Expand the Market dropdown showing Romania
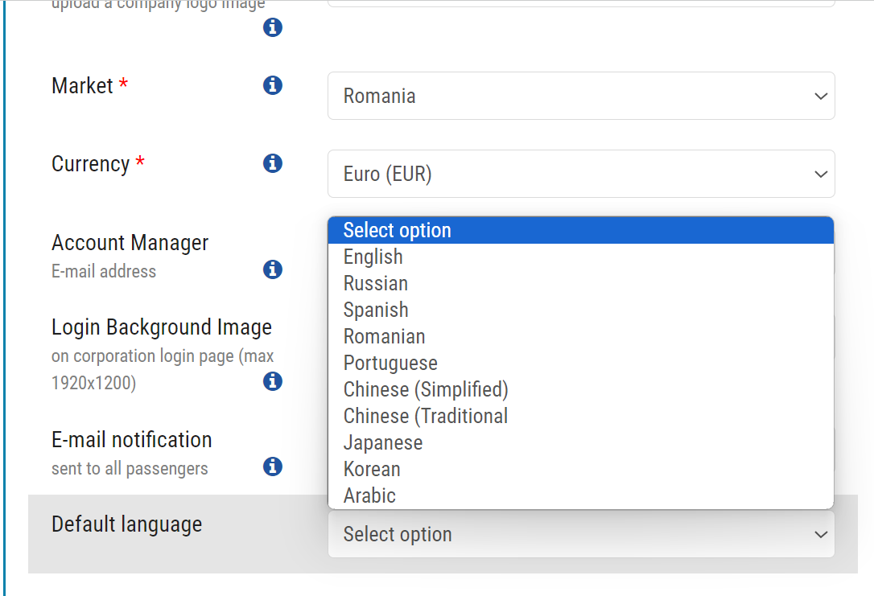The width and height of the screenshot is (874, 596). 581,95
